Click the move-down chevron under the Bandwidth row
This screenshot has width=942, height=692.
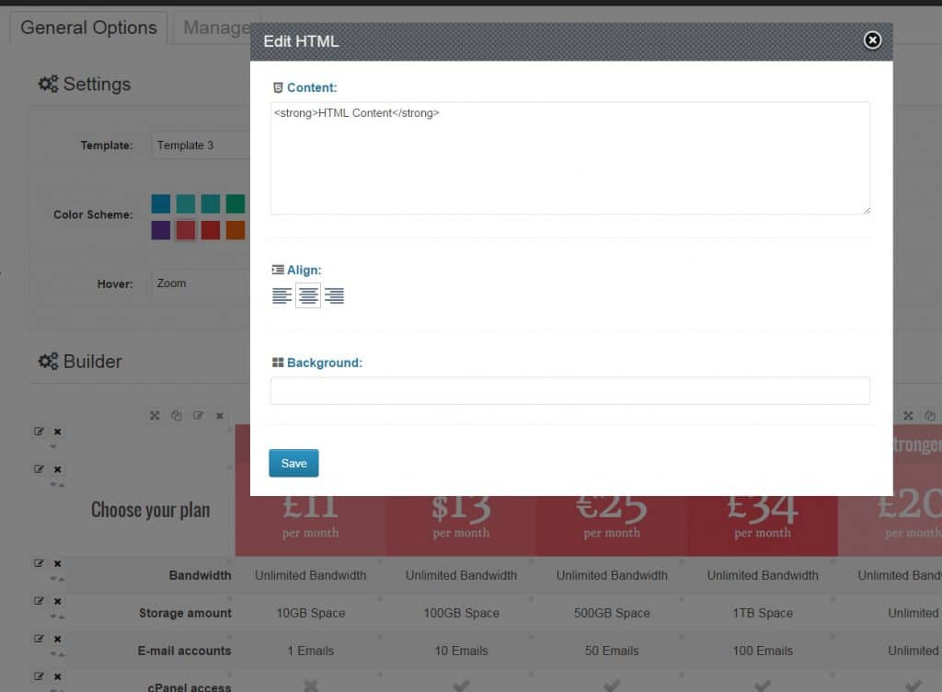pyautogui.click(x=53, y=576)
